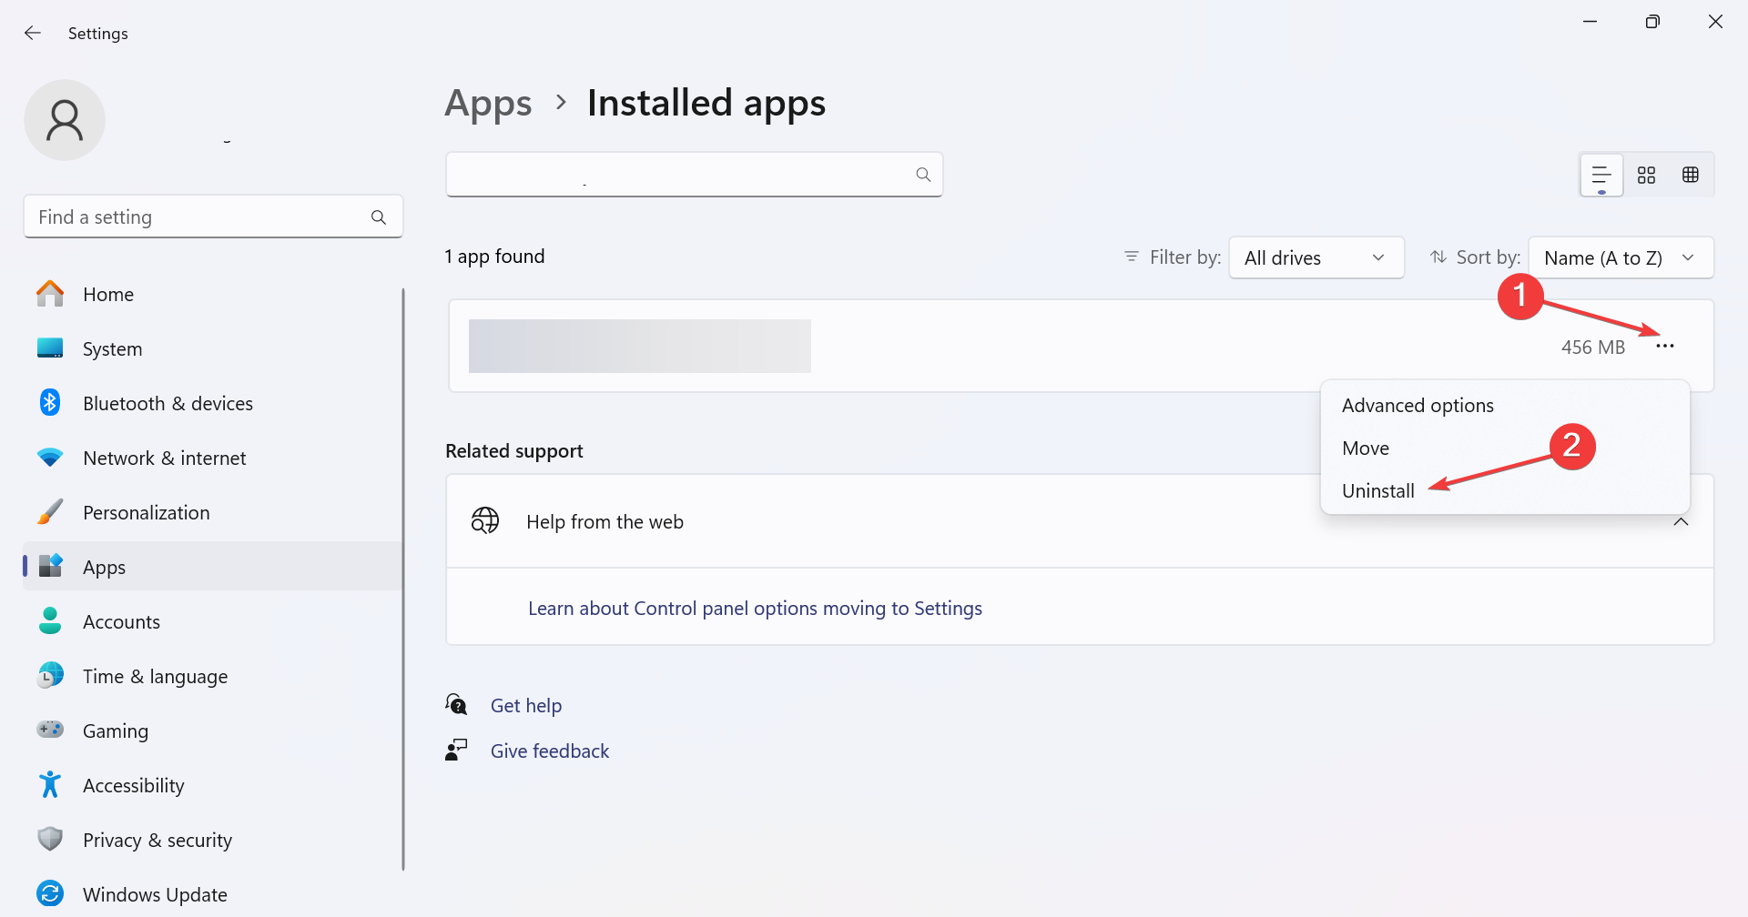Open Windows Update settings
The width and height of the screenshot is (1748, 917).
(x=213, y=894)
